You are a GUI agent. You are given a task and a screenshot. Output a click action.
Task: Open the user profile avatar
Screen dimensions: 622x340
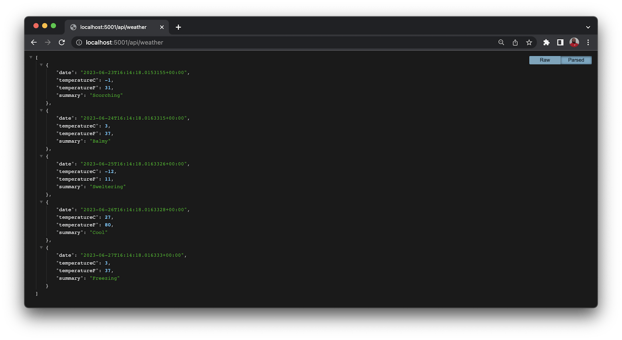tap(574, 42)
